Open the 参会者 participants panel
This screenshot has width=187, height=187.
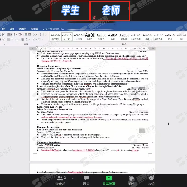click(60, 181)
